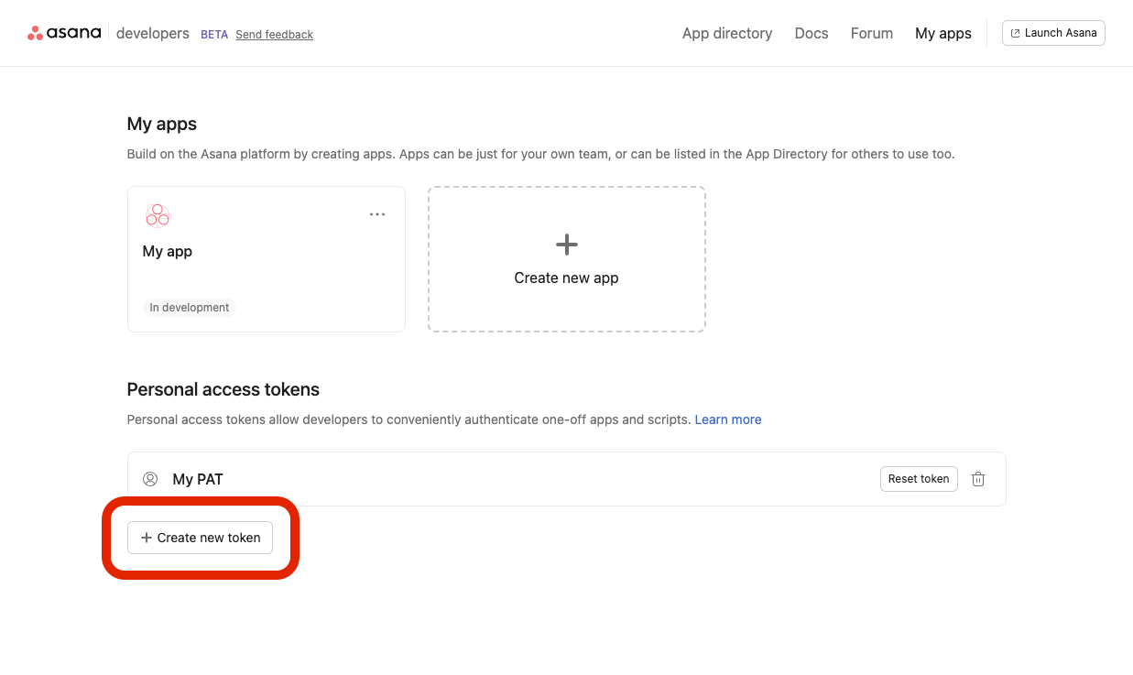
Task: Click the plus icon in Create new app
Action: pyautogui.click(x=567, y=245)
